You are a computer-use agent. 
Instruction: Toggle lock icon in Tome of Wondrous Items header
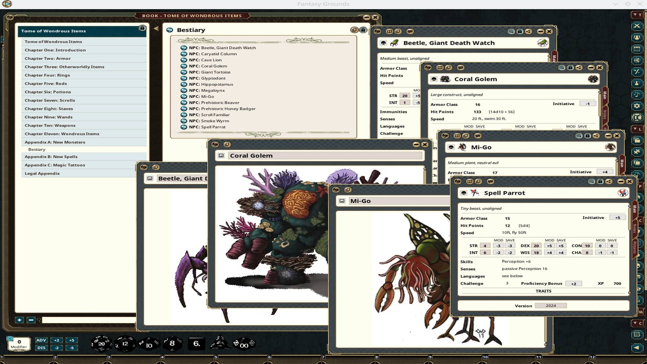142,28
